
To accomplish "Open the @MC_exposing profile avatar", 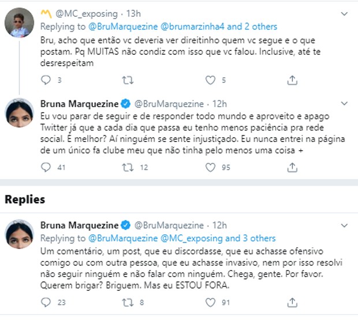I will [x=18, y=24].
